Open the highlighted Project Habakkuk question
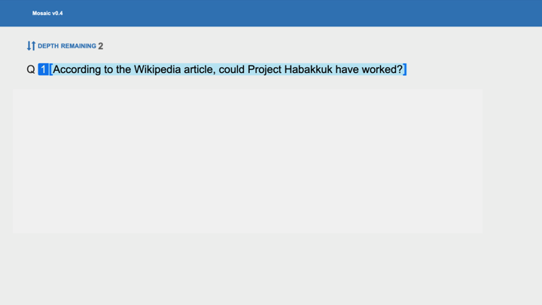Screen dimensions: 542x305 point(227,69)
